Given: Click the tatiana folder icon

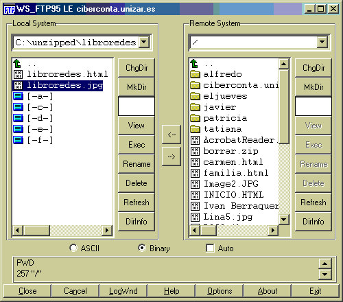Looking at the screenshot, I should (x=195, y=129).
